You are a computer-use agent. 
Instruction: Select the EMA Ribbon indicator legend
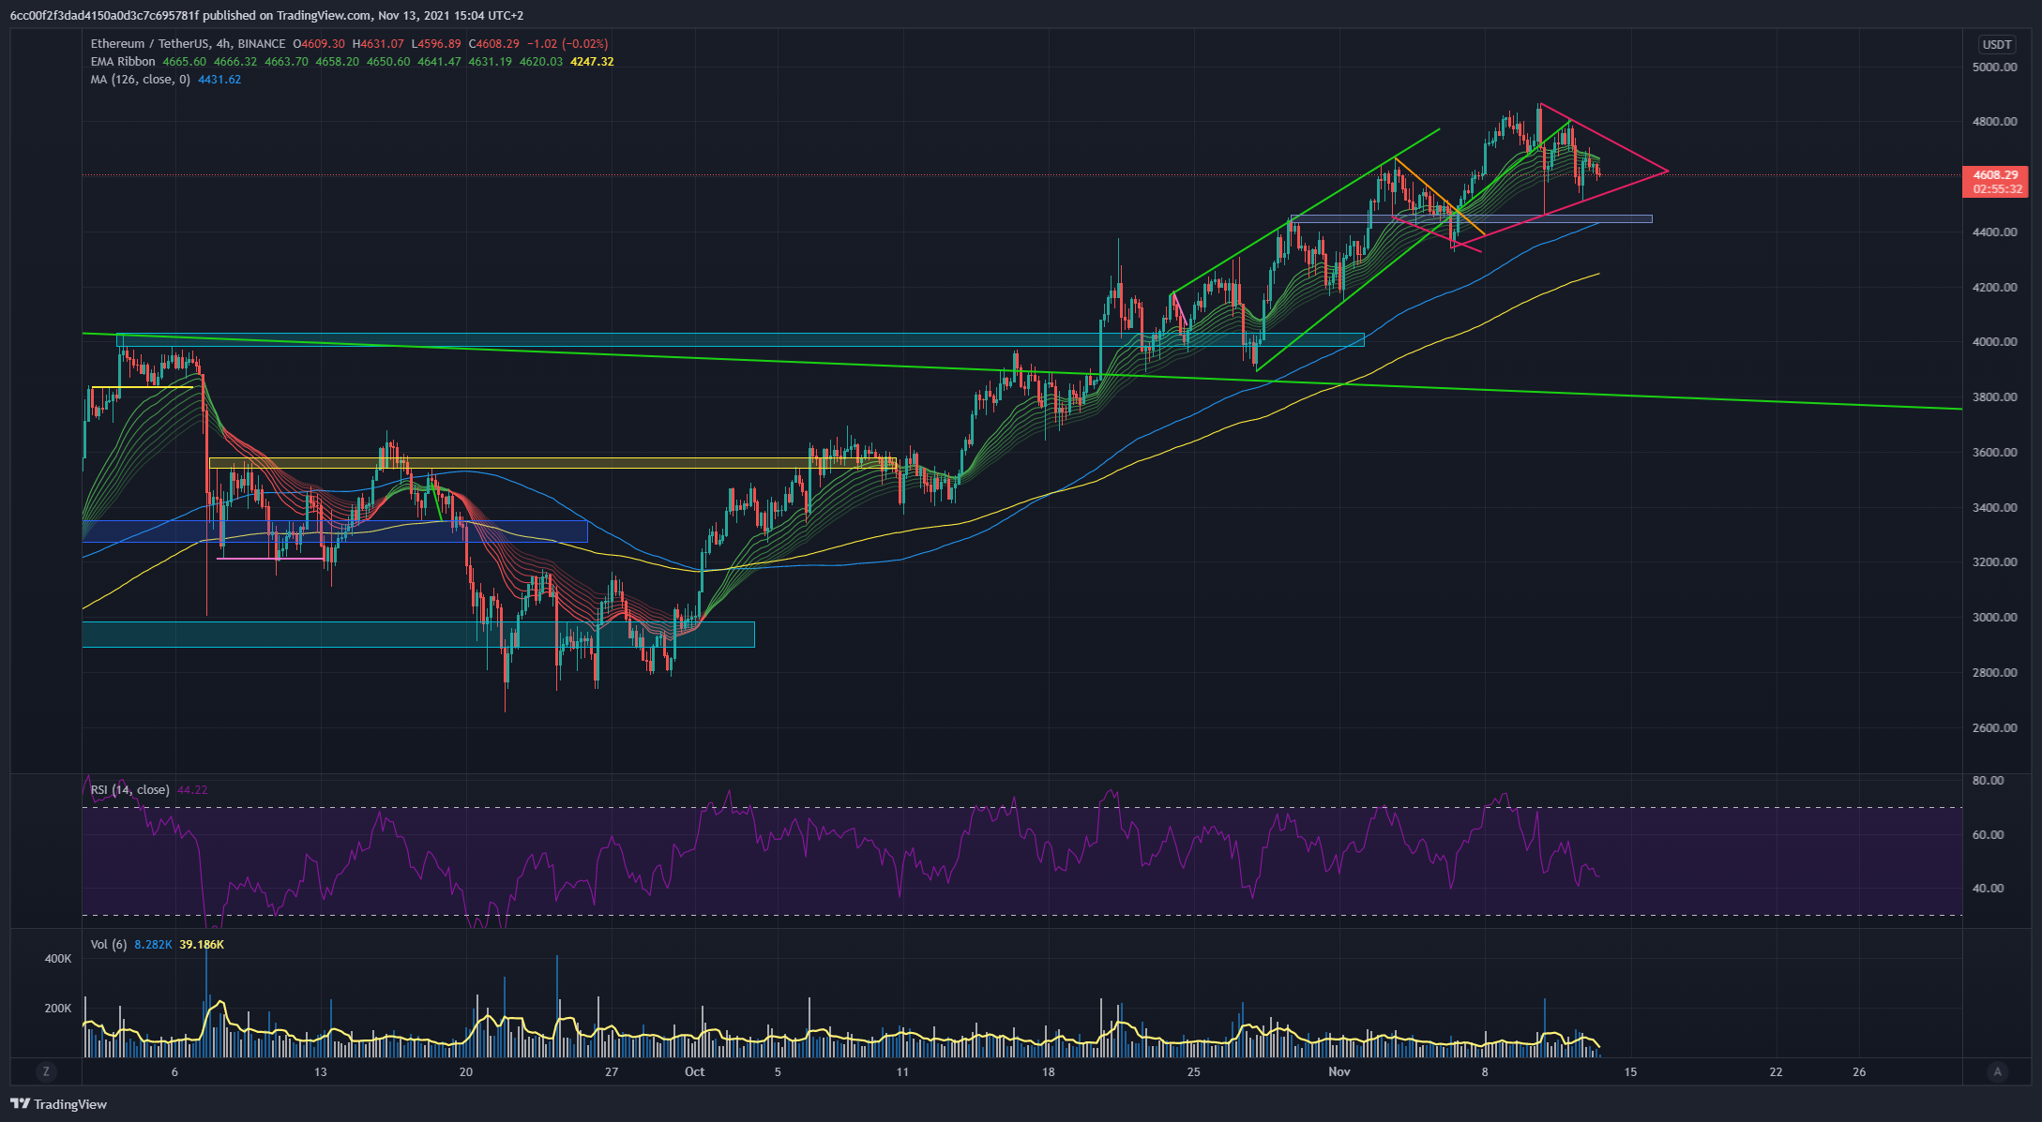point(123,62)
